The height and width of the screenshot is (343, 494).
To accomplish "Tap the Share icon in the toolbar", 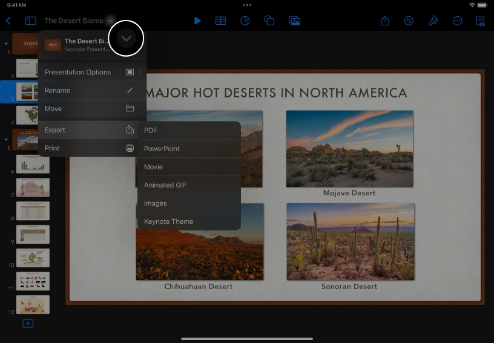I will pyautogui.click(x=385, y=21).
